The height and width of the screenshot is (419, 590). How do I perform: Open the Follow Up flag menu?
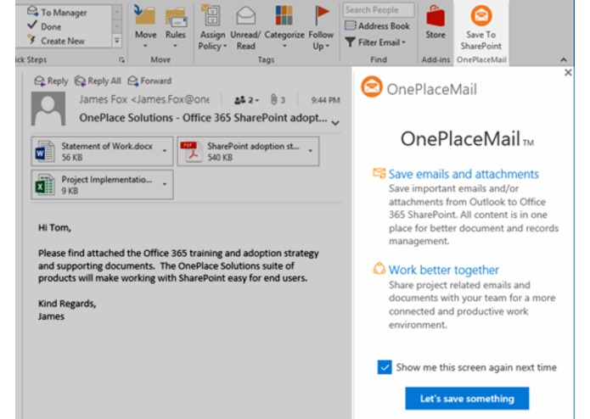pyautogui.click(x=321, y=28)
